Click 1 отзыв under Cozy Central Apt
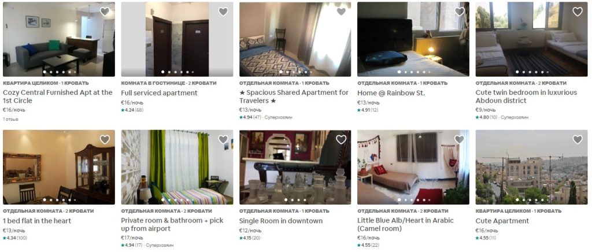The width and height of the screenshot is (592, 252). 10,119
